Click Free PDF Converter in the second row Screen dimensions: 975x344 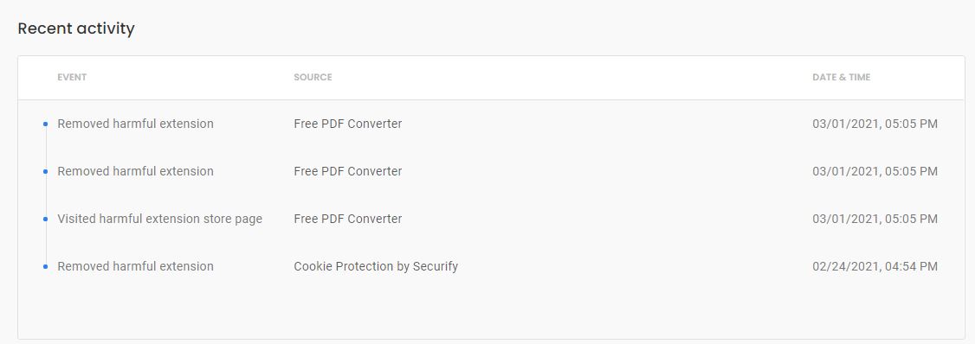[347, 171]
